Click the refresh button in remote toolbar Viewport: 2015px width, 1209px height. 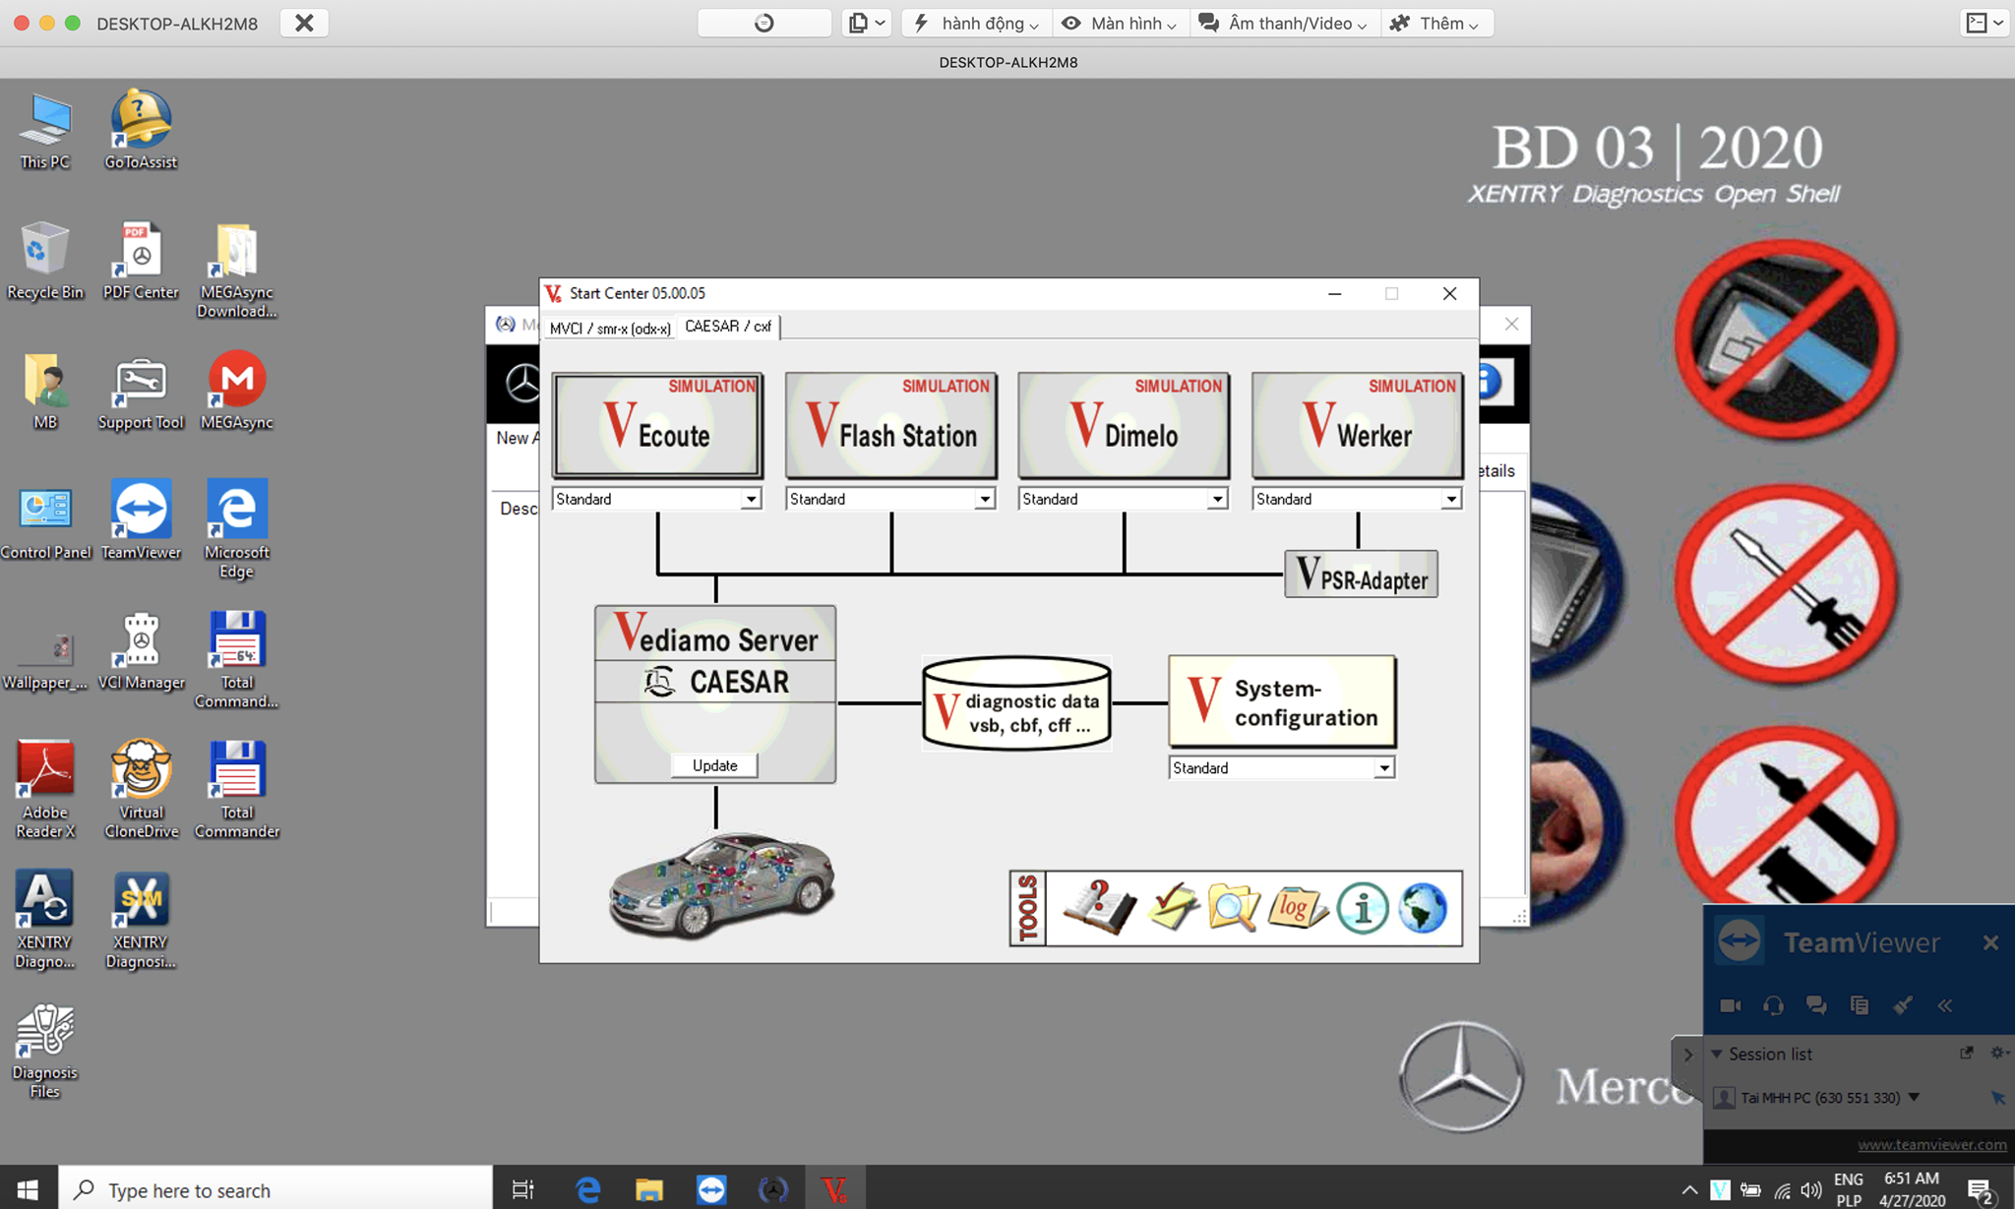pyautogui.click(x=763, y=23)
